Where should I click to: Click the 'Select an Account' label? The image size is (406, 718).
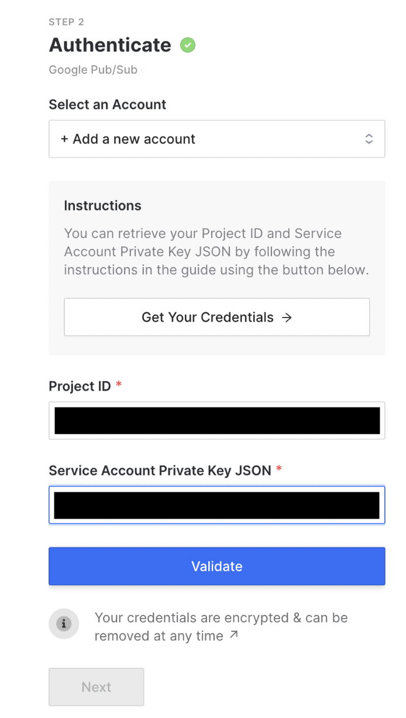pos(108,105)
